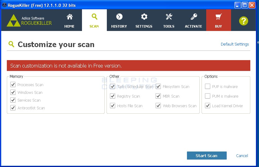Uncheck the Registry Scan checkbox
The height and width of the screenshot is (167, 259).
[112, 96]
